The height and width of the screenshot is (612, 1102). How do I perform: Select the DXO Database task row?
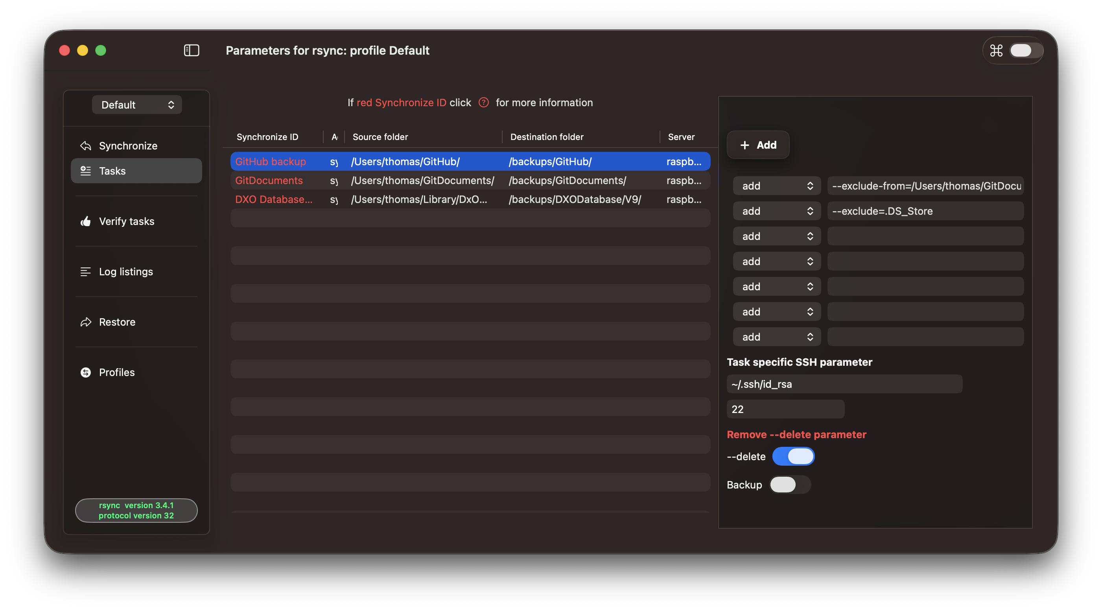tap(470, 199)
